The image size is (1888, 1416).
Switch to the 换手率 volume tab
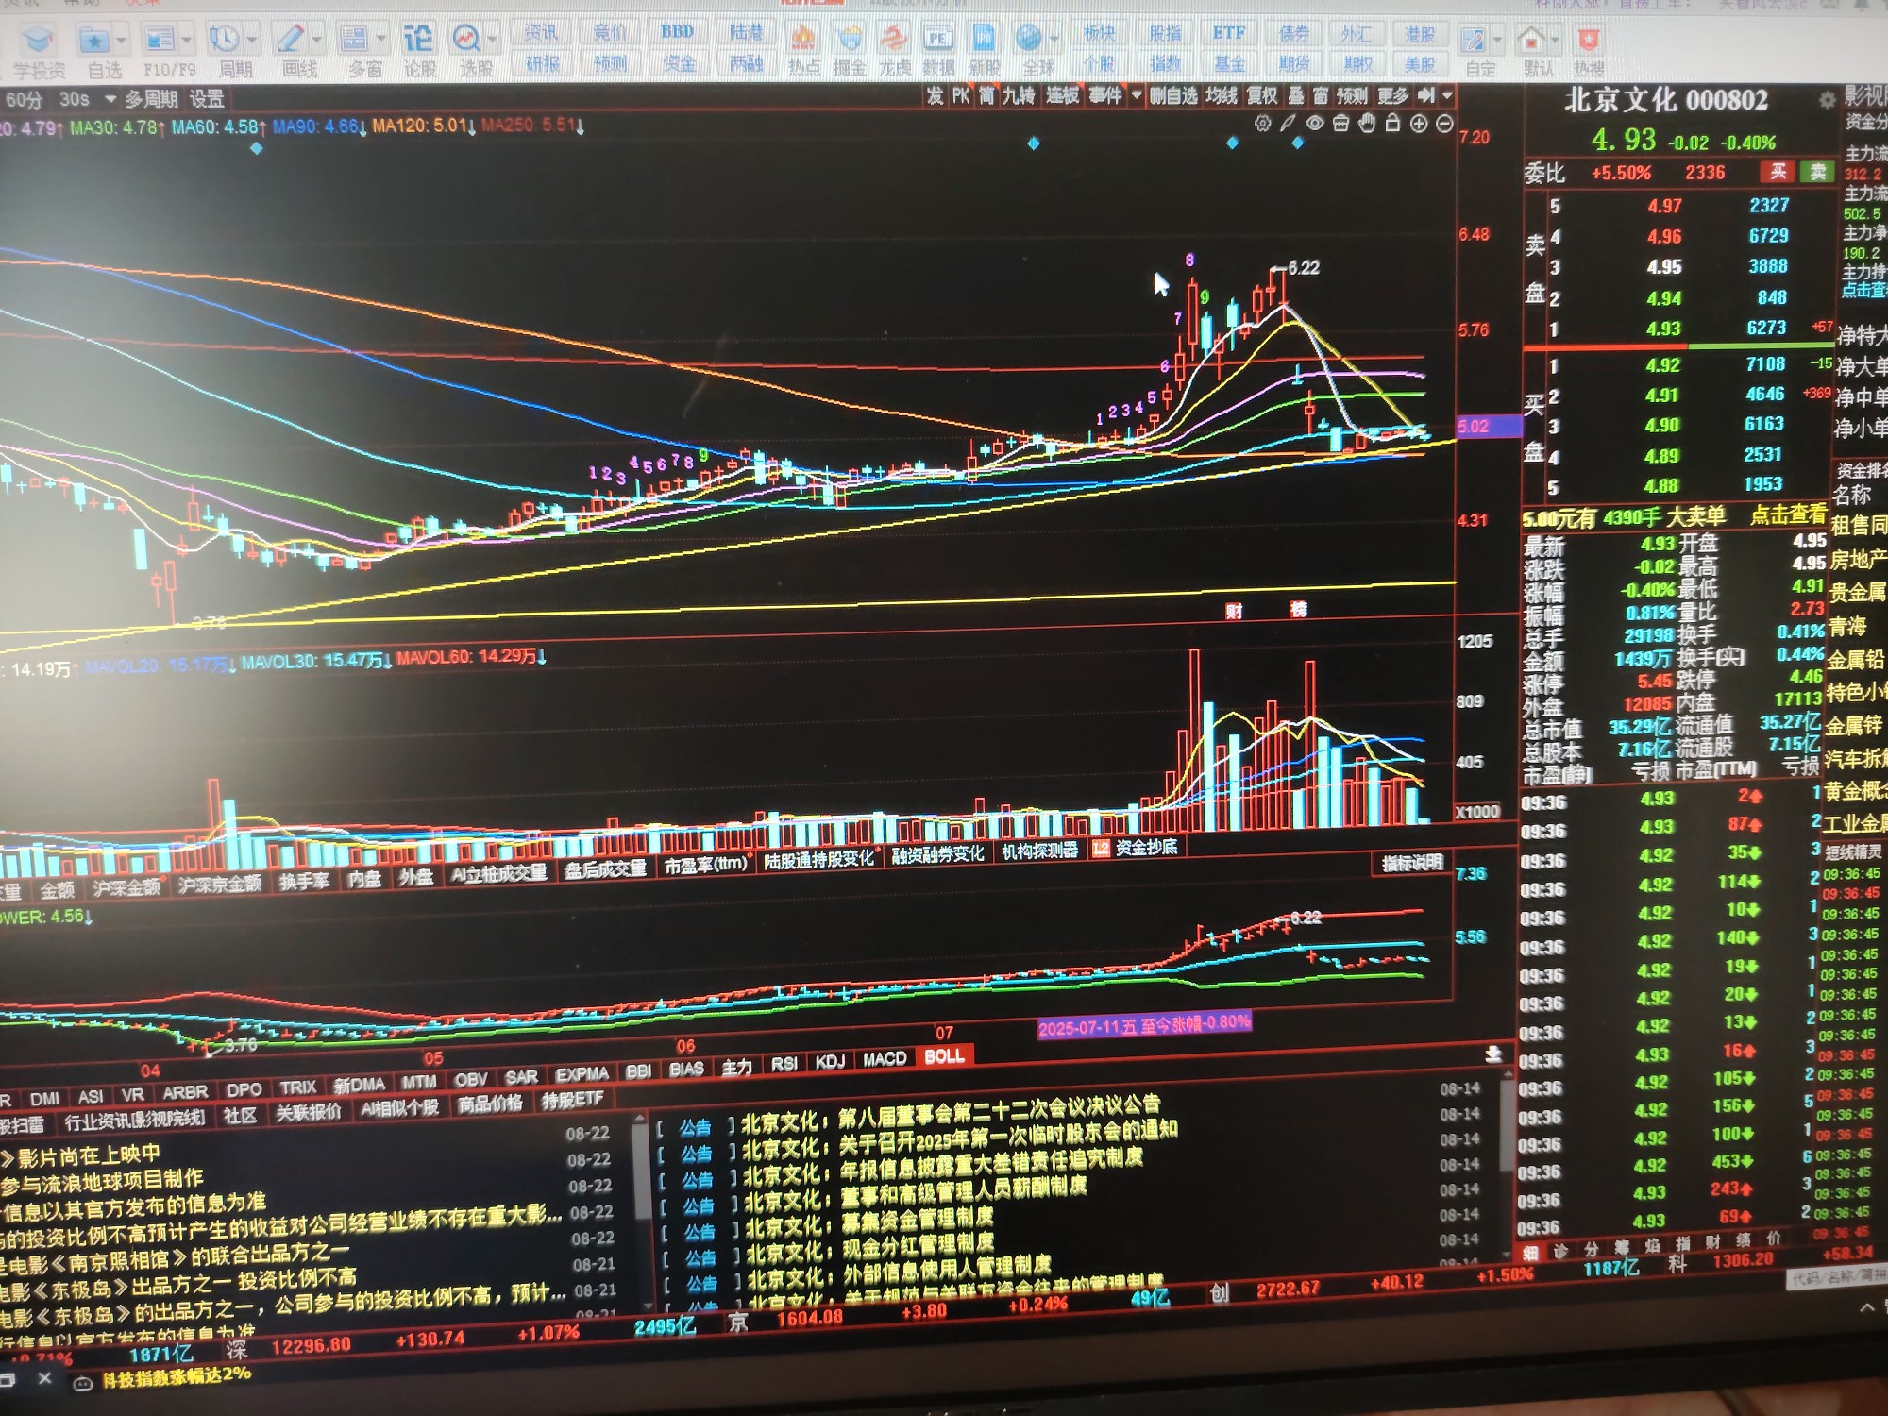[x=304, y=882]
